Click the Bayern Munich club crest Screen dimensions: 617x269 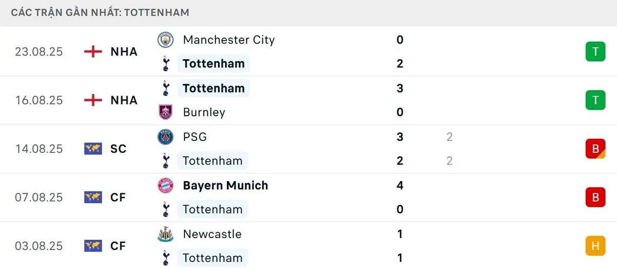pos(166,186)
